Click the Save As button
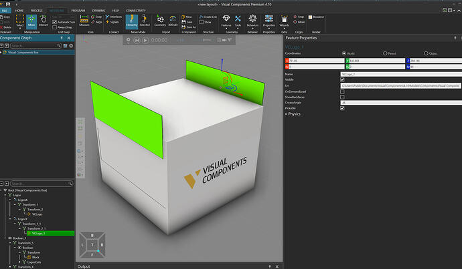Image resolution: width=462 pixels, height=269 pixels. [x=187, y=27]
